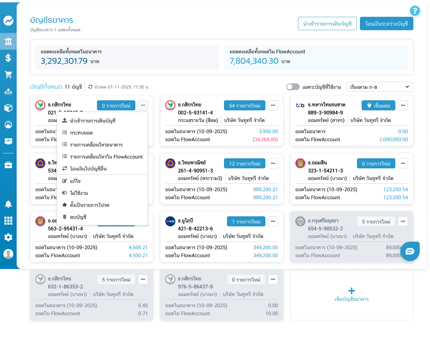The width and height of the screenshot is (430, 347).
Task: Check notifications via the bell icon
Action: click(x=8, y=204)
